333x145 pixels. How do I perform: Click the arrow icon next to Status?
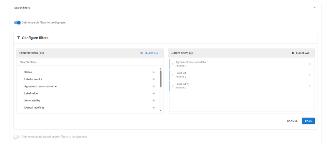153,72
